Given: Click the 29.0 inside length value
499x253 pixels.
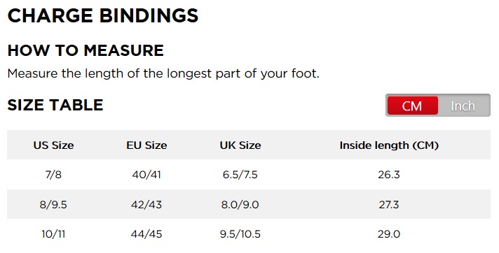Looking at the screenshot, I should 389,234.
